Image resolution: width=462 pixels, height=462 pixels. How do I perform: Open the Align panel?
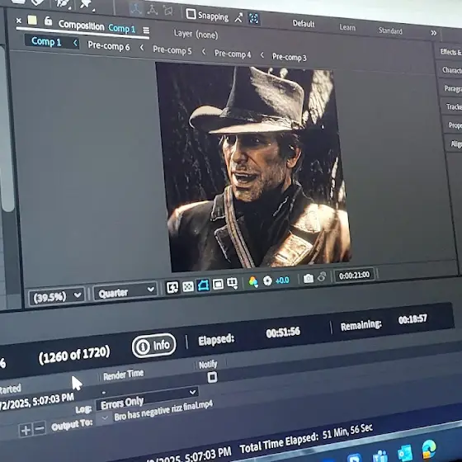point(455,144)
